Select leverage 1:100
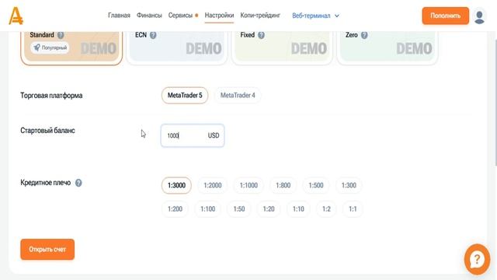Viewport: 497px width, 280px height. coord(207,209)
